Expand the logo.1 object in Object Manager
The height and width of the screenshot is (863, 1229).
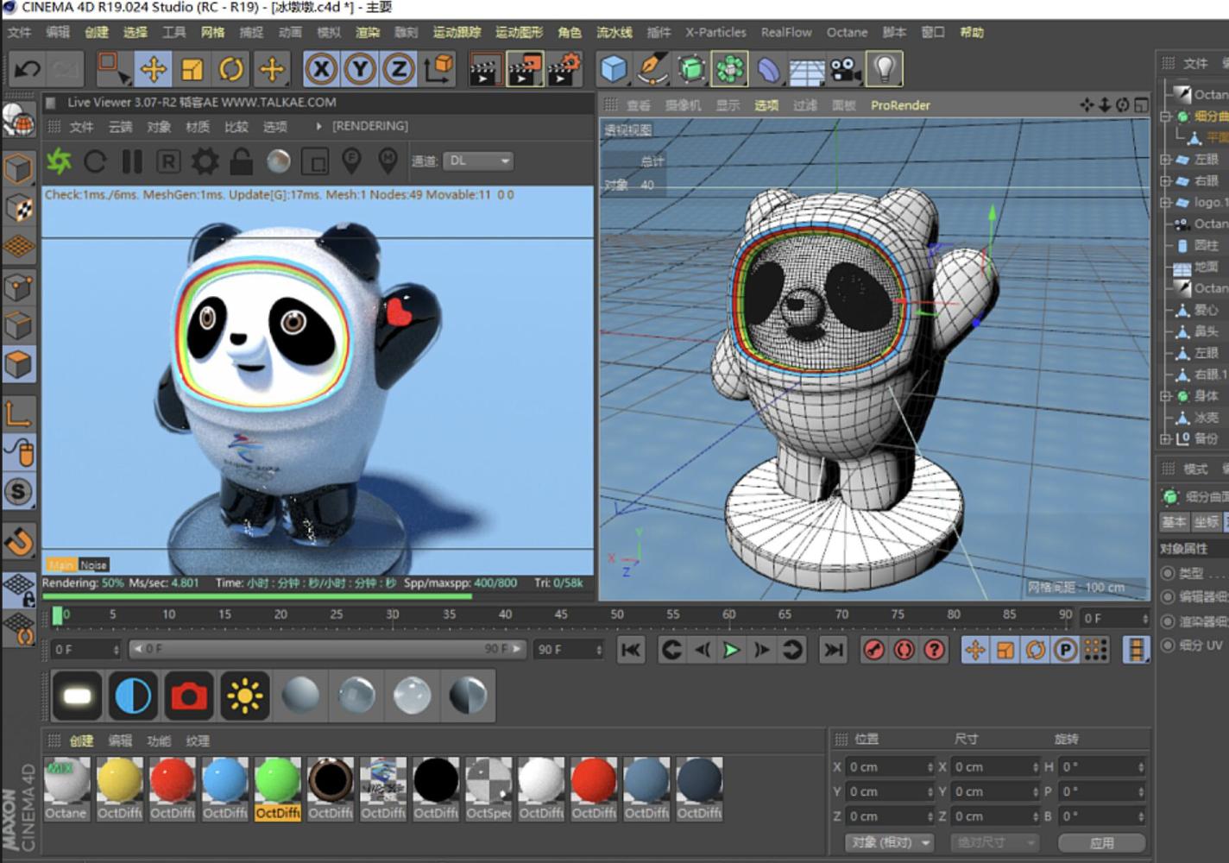(1165, 202)
